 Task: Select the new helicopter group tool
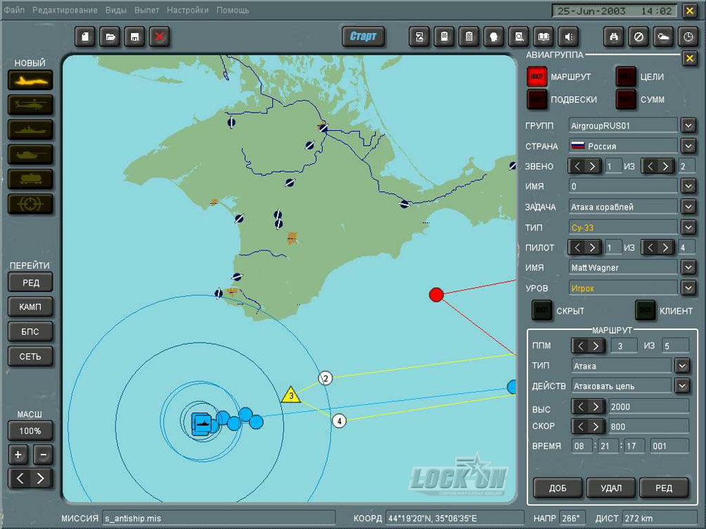(30, 105)
